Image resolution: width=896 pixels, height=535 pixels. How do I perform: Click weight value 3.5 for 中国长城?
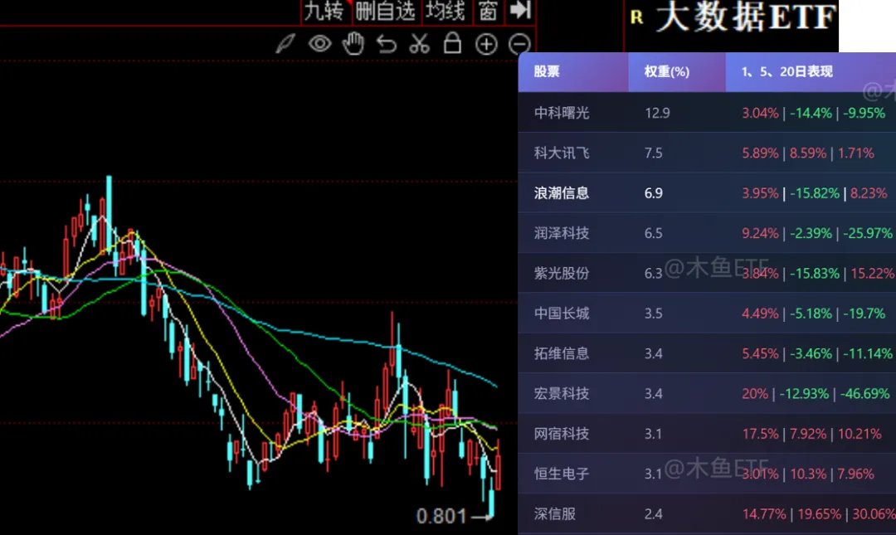pos(653,314)
